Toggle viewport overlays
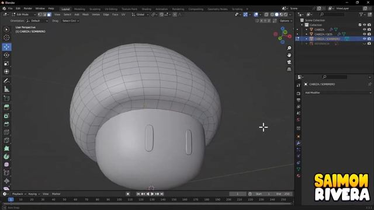The height and width of the screenshot is (210, 374). point(256,15)
